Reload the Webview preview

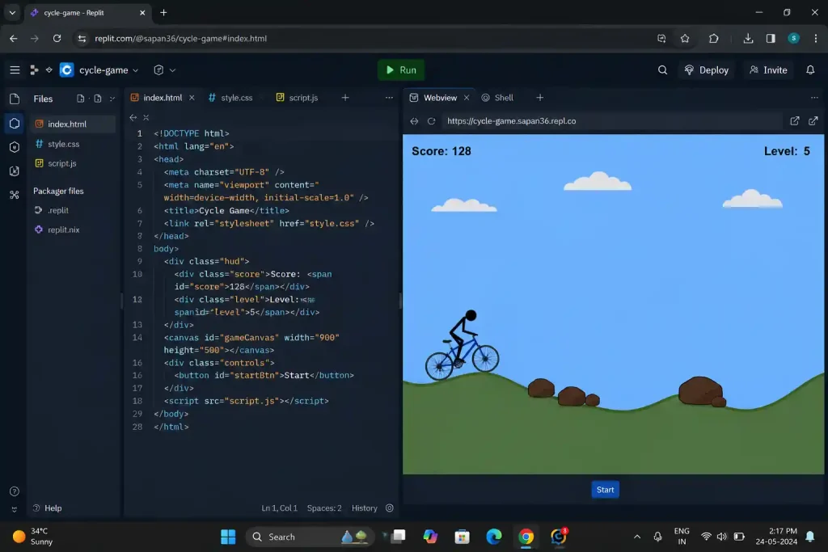click(x=432, y=121)
